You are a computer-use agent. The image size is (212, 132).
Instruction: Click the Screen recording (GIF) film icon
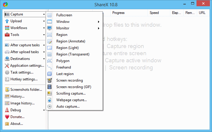49,87
